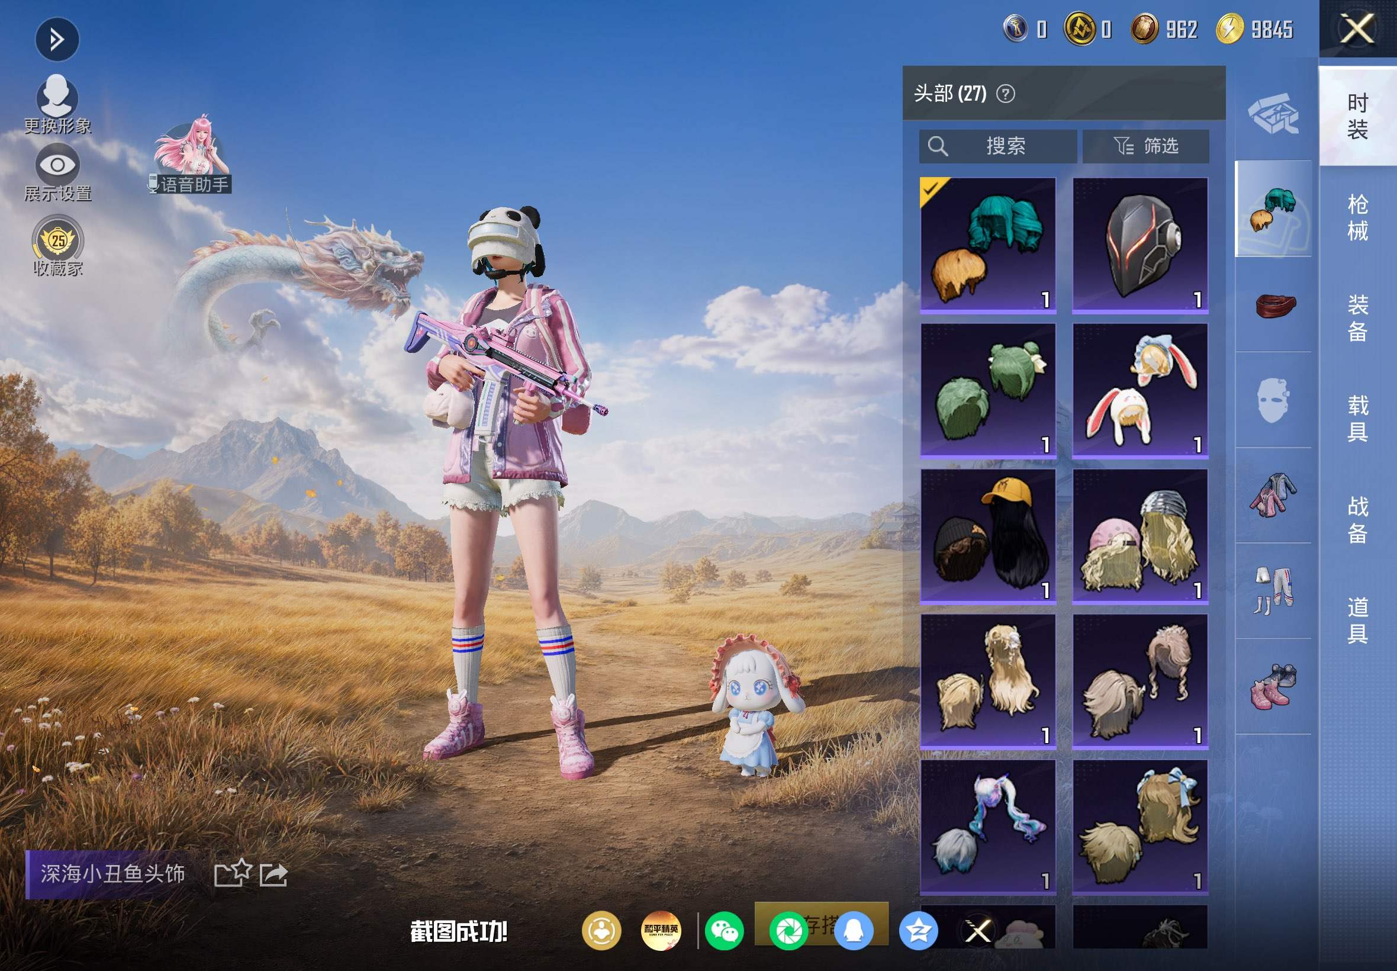1397x971 pixels.
Task: Dismiss the screenshot share bar with its X
Action: coord(978,930)
